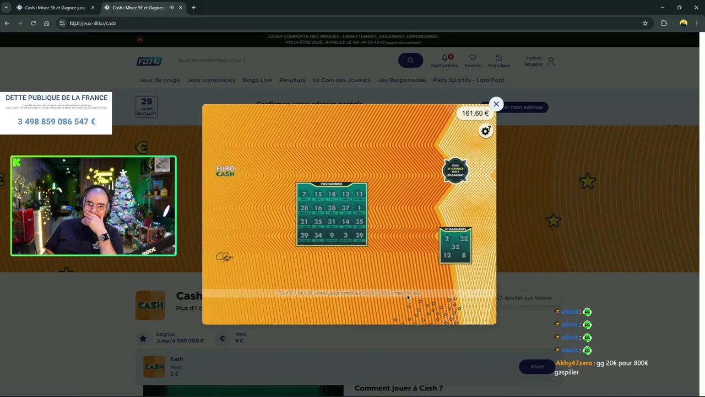Viewport: 705px width, 397px height.
Task: Click the FDJ logo
Action: (x=149, y=61)
